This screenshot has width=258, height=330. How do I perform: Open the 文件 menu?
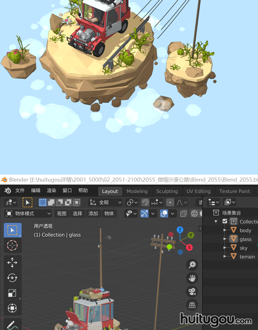pos(20,191)
